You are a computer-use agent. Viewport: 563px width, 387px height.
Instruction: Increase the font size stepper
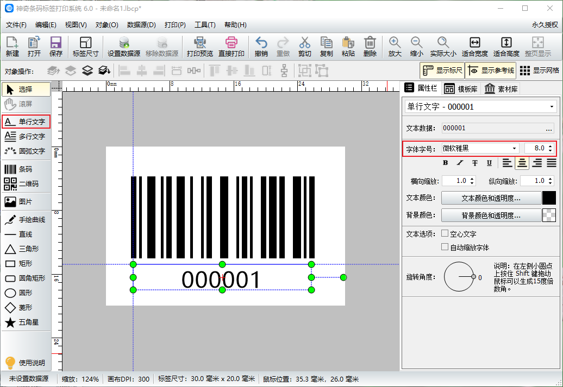(550, 145)
